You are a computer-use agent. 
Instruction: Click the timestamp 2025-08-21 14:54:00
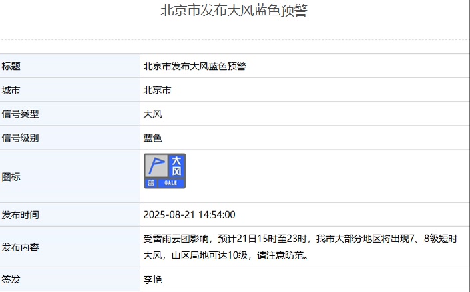click(x=190, y=215)
